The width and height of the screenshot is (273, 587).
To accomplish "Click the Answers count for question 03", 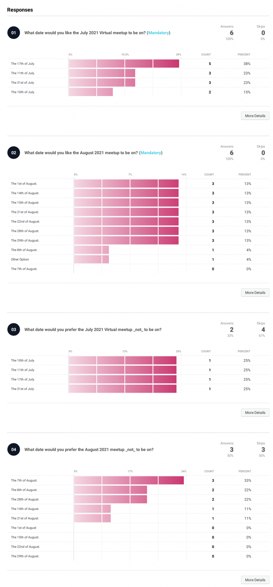I will point(231,330).
